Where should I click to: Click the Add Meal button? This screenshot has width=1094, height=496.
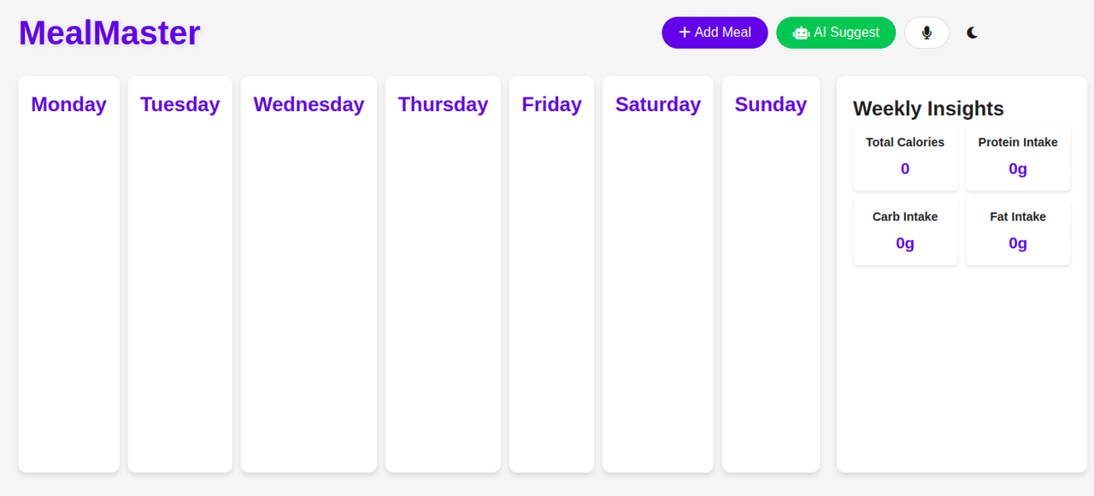715,32
